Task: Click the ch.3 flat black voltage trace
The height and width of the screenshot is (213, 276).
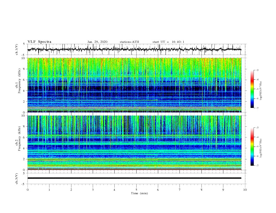Action: point(134,178)
